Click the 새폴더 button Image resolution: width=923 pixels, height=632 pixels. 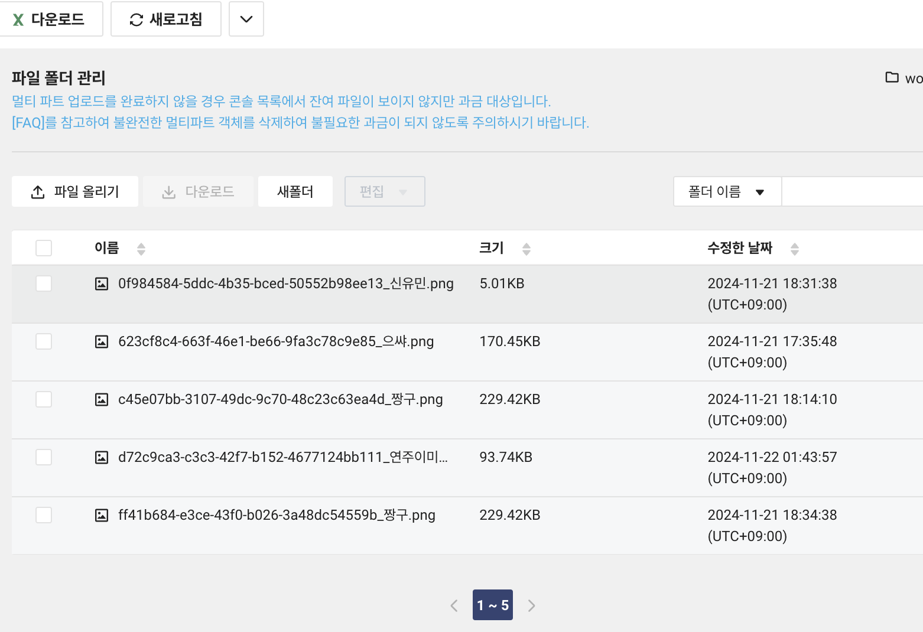(x=295, y=191)
